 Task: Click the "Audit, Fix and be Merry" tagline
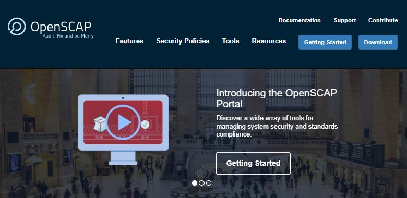point(68,36)
